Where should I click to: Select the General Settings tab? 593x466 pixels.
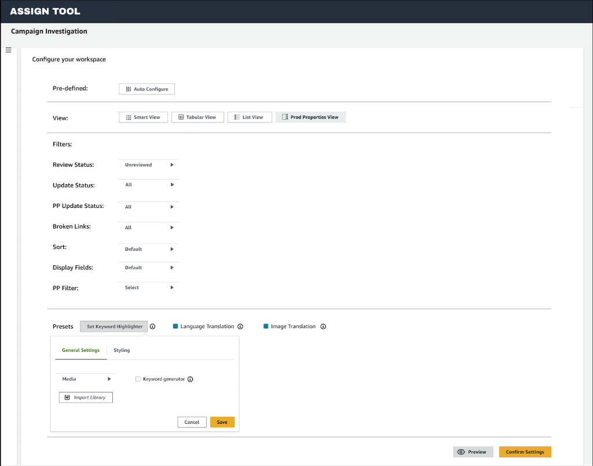80,350
